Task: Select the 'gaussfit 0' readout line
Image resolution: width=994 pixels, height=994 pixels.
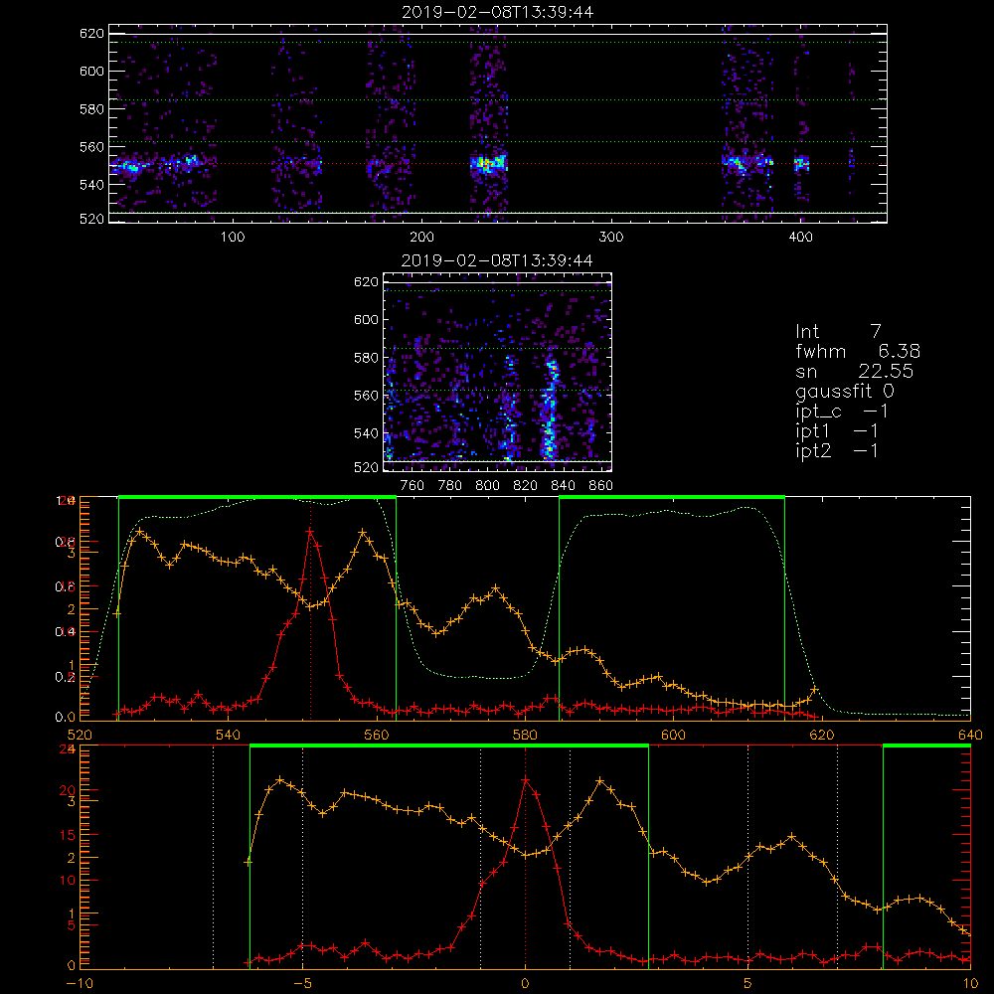Action: pos(845,392)
